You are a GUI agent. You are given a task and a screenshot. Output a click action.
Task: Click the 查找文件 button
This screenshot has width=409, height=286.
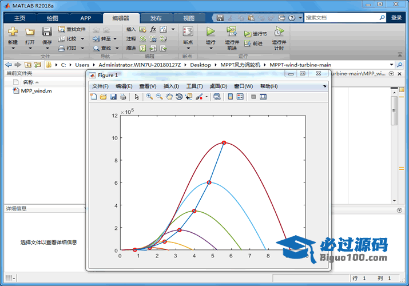pos(72,29)
